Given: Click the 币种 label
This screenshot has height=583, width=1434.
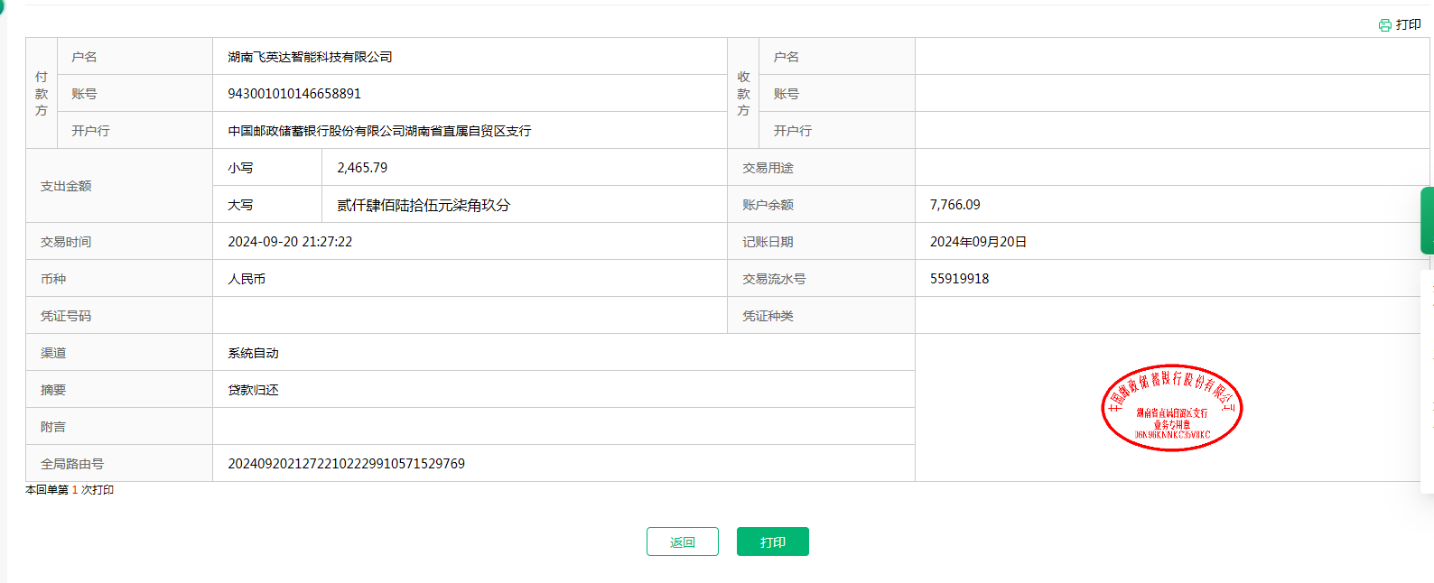Looking at the screenshot, I should 53,279.
